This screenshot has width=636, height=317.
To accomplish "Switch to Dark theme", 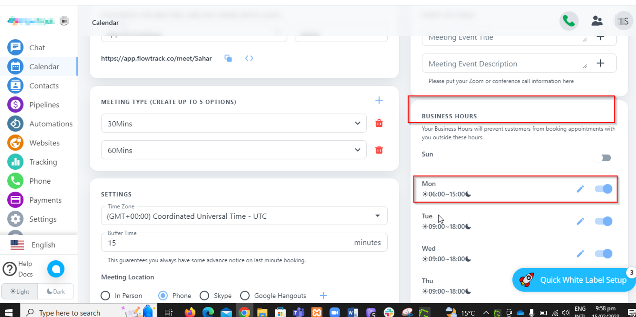I will tap(56, 292).
